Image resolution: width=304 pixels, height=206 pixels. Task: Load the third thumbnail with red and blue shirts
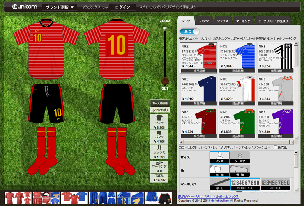coord(74,197)
